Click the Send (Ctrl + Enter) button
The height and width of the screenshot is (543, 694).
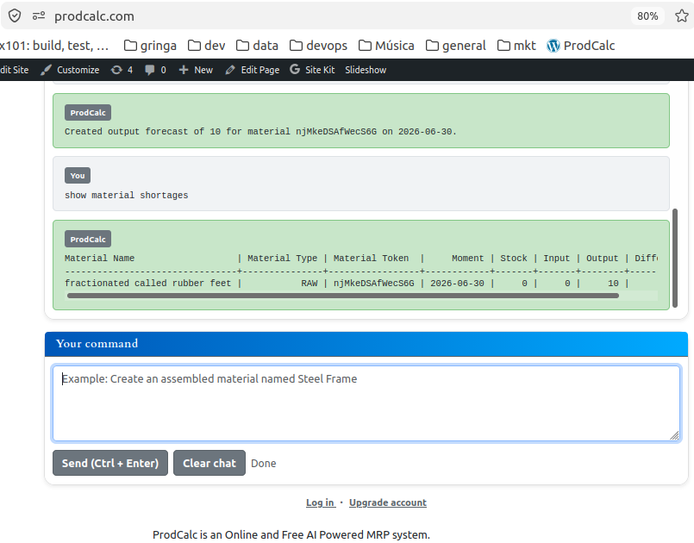pyautogui.click(x=110, y=463)
